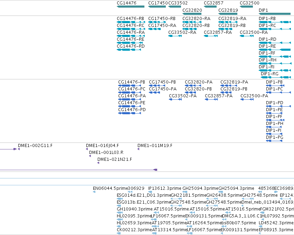Select the CG14476-RC transcript label
The height and width of the screenshot is (235, 294).
(131, 26)
